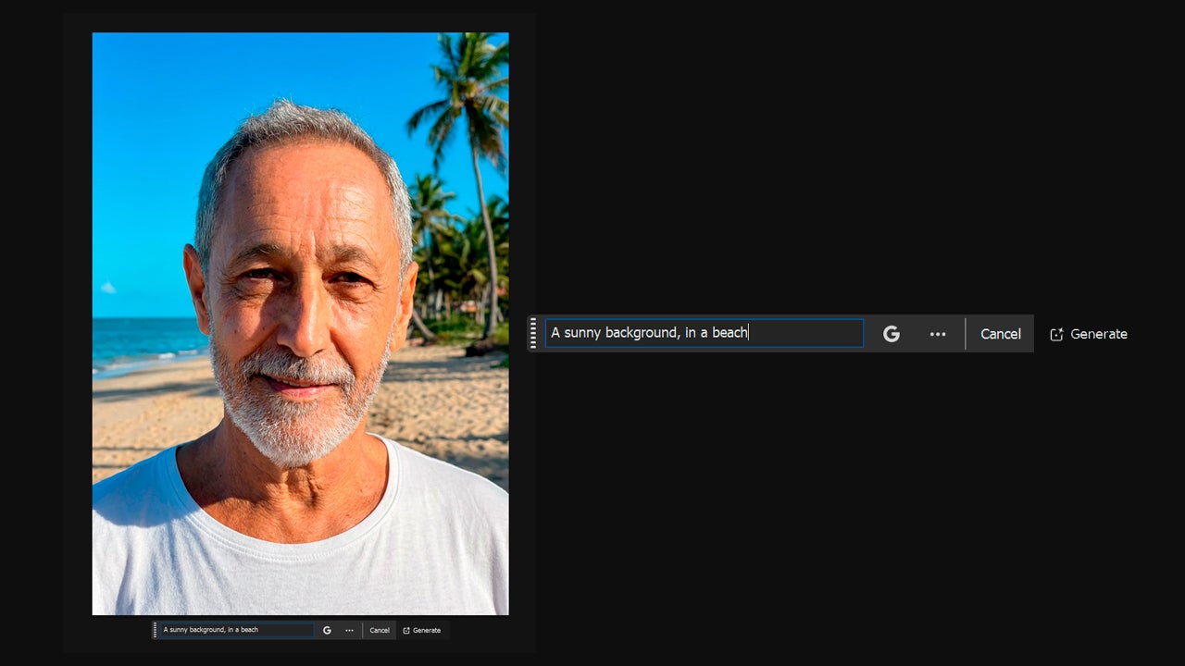Click the Google icon in the large prompt bar
This screenshot has width=1185, height=666.
tap(891, 334)
